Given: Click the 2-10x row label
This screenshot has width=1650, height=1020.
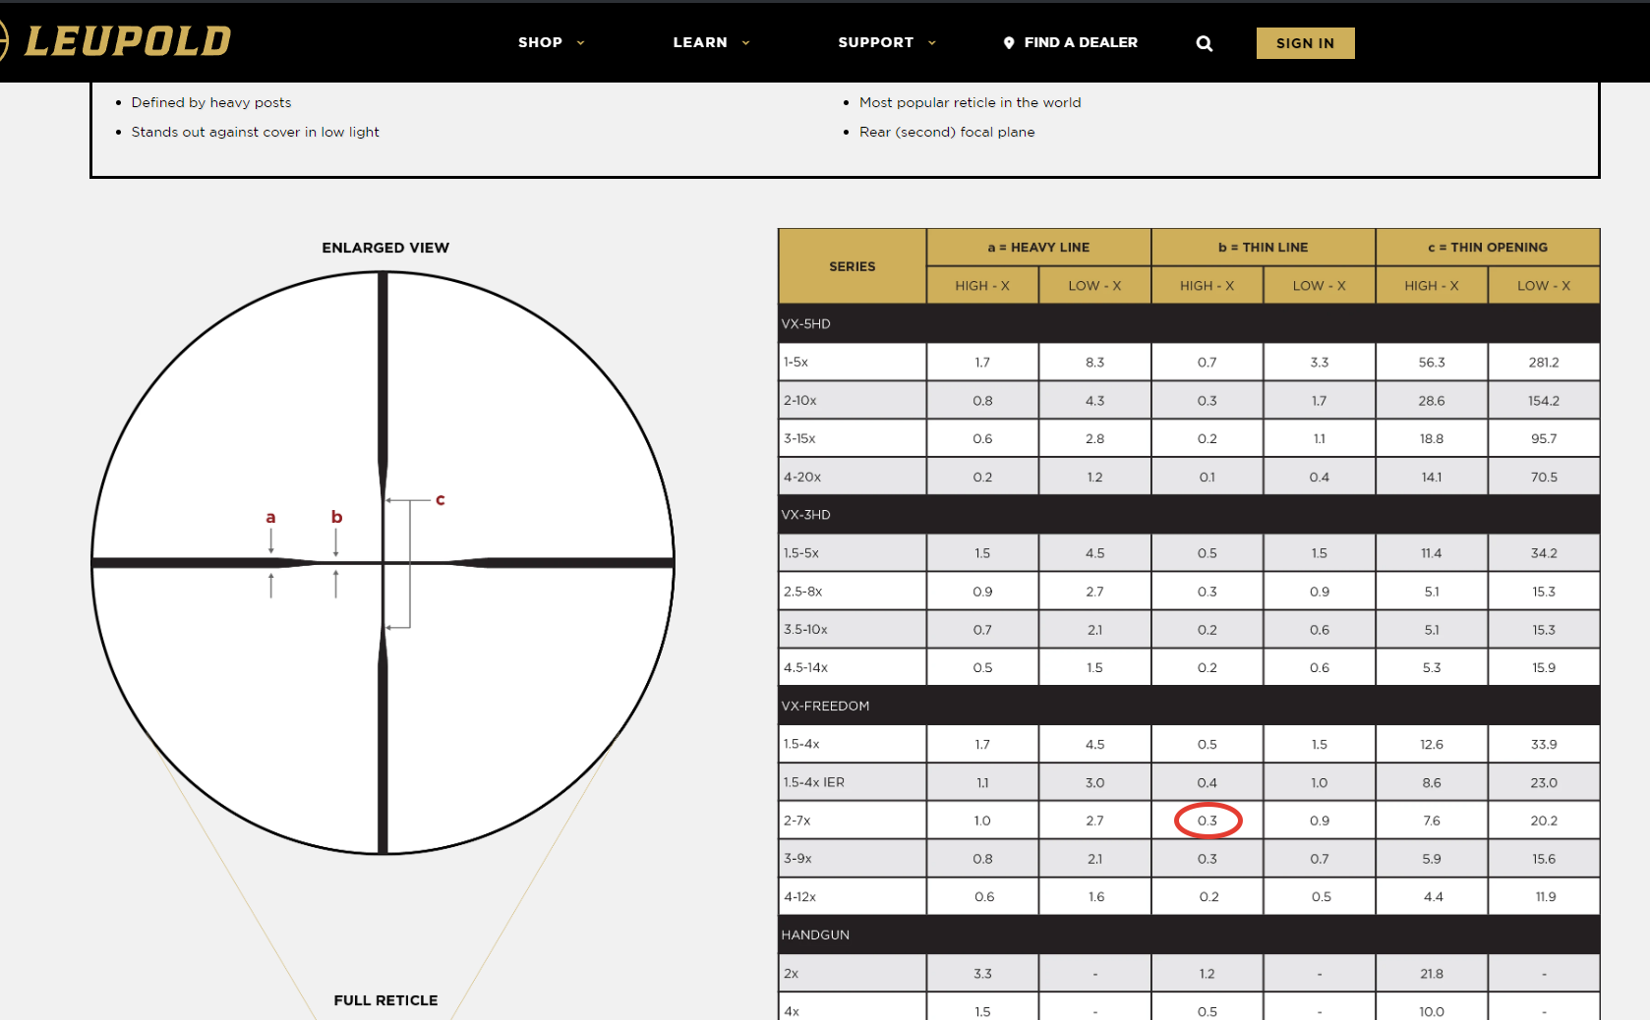Looking at the screenshot, I should click(x=799, y=400).
